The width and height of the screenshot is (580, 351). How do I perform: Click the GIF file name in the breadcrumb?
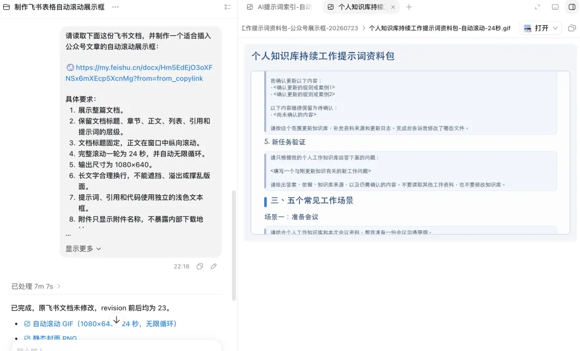point(439,28)
